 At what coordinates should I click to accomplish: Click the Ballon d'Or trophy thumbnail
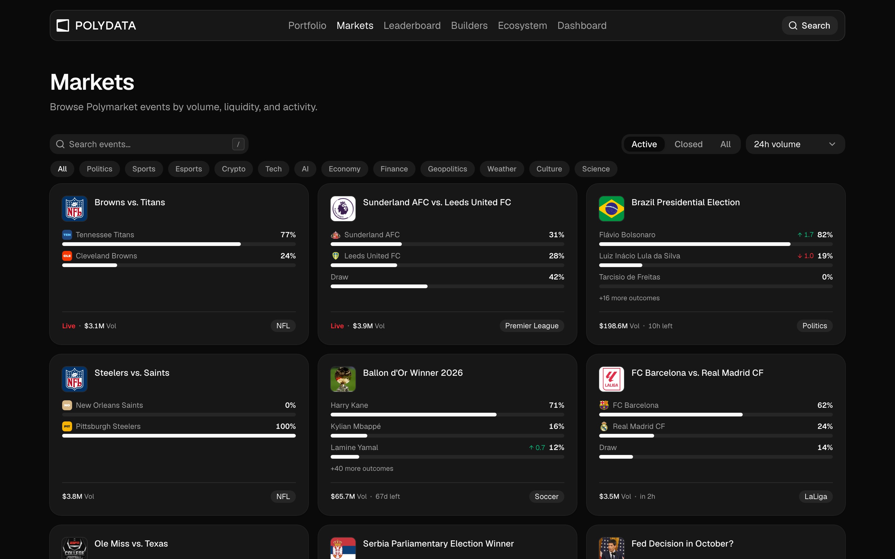343,379
